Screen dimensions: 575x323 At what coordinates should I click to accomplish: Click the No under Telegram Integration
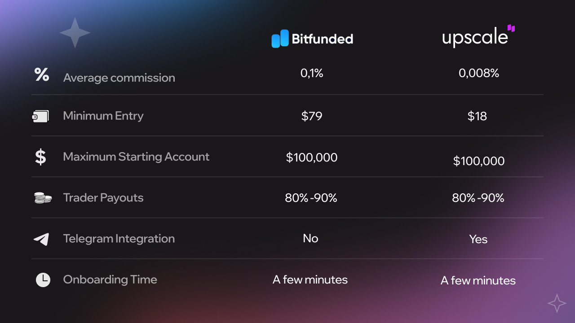coord(310,238)
